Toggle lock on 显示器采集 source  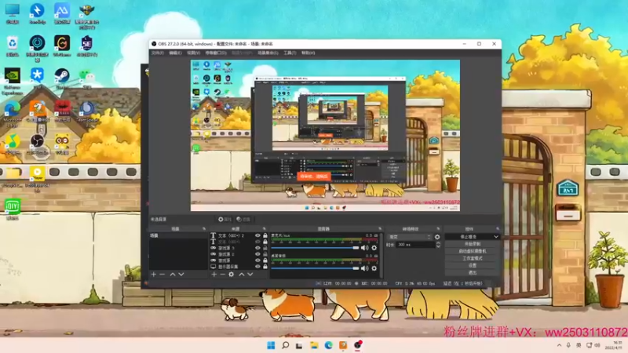point(265,267)
